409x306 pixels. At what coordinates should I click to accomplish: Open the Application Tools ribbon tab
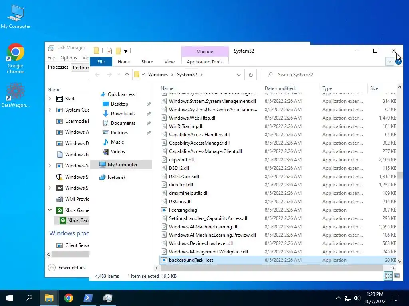(204, 62)
